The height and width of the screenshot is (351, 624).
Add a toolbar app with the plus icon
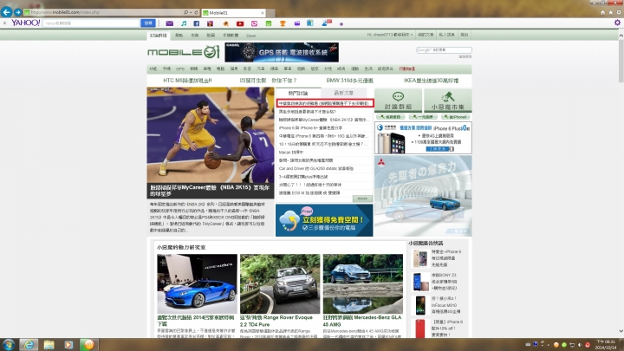pos(341,24)
